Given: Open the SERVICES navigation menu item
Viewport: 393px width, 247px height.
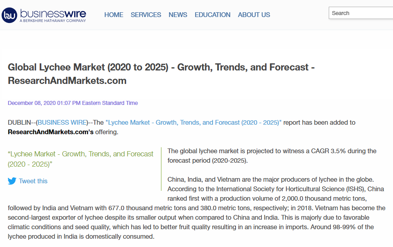Looking at the screenshot, I should 146,15.
